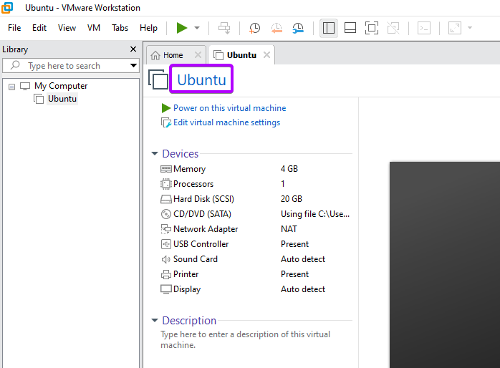Open the snapshot manager icon
Viewport: 500px width, 368px height.
(298, 28)
